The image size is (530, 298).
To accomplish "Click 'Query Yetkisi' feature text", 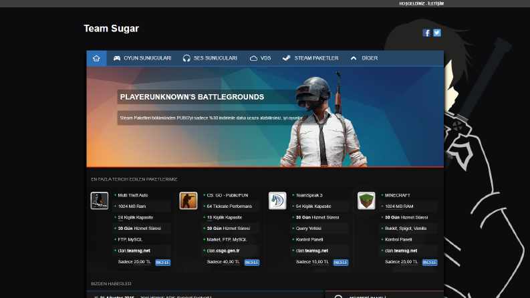I will click(x=309, y=229).
